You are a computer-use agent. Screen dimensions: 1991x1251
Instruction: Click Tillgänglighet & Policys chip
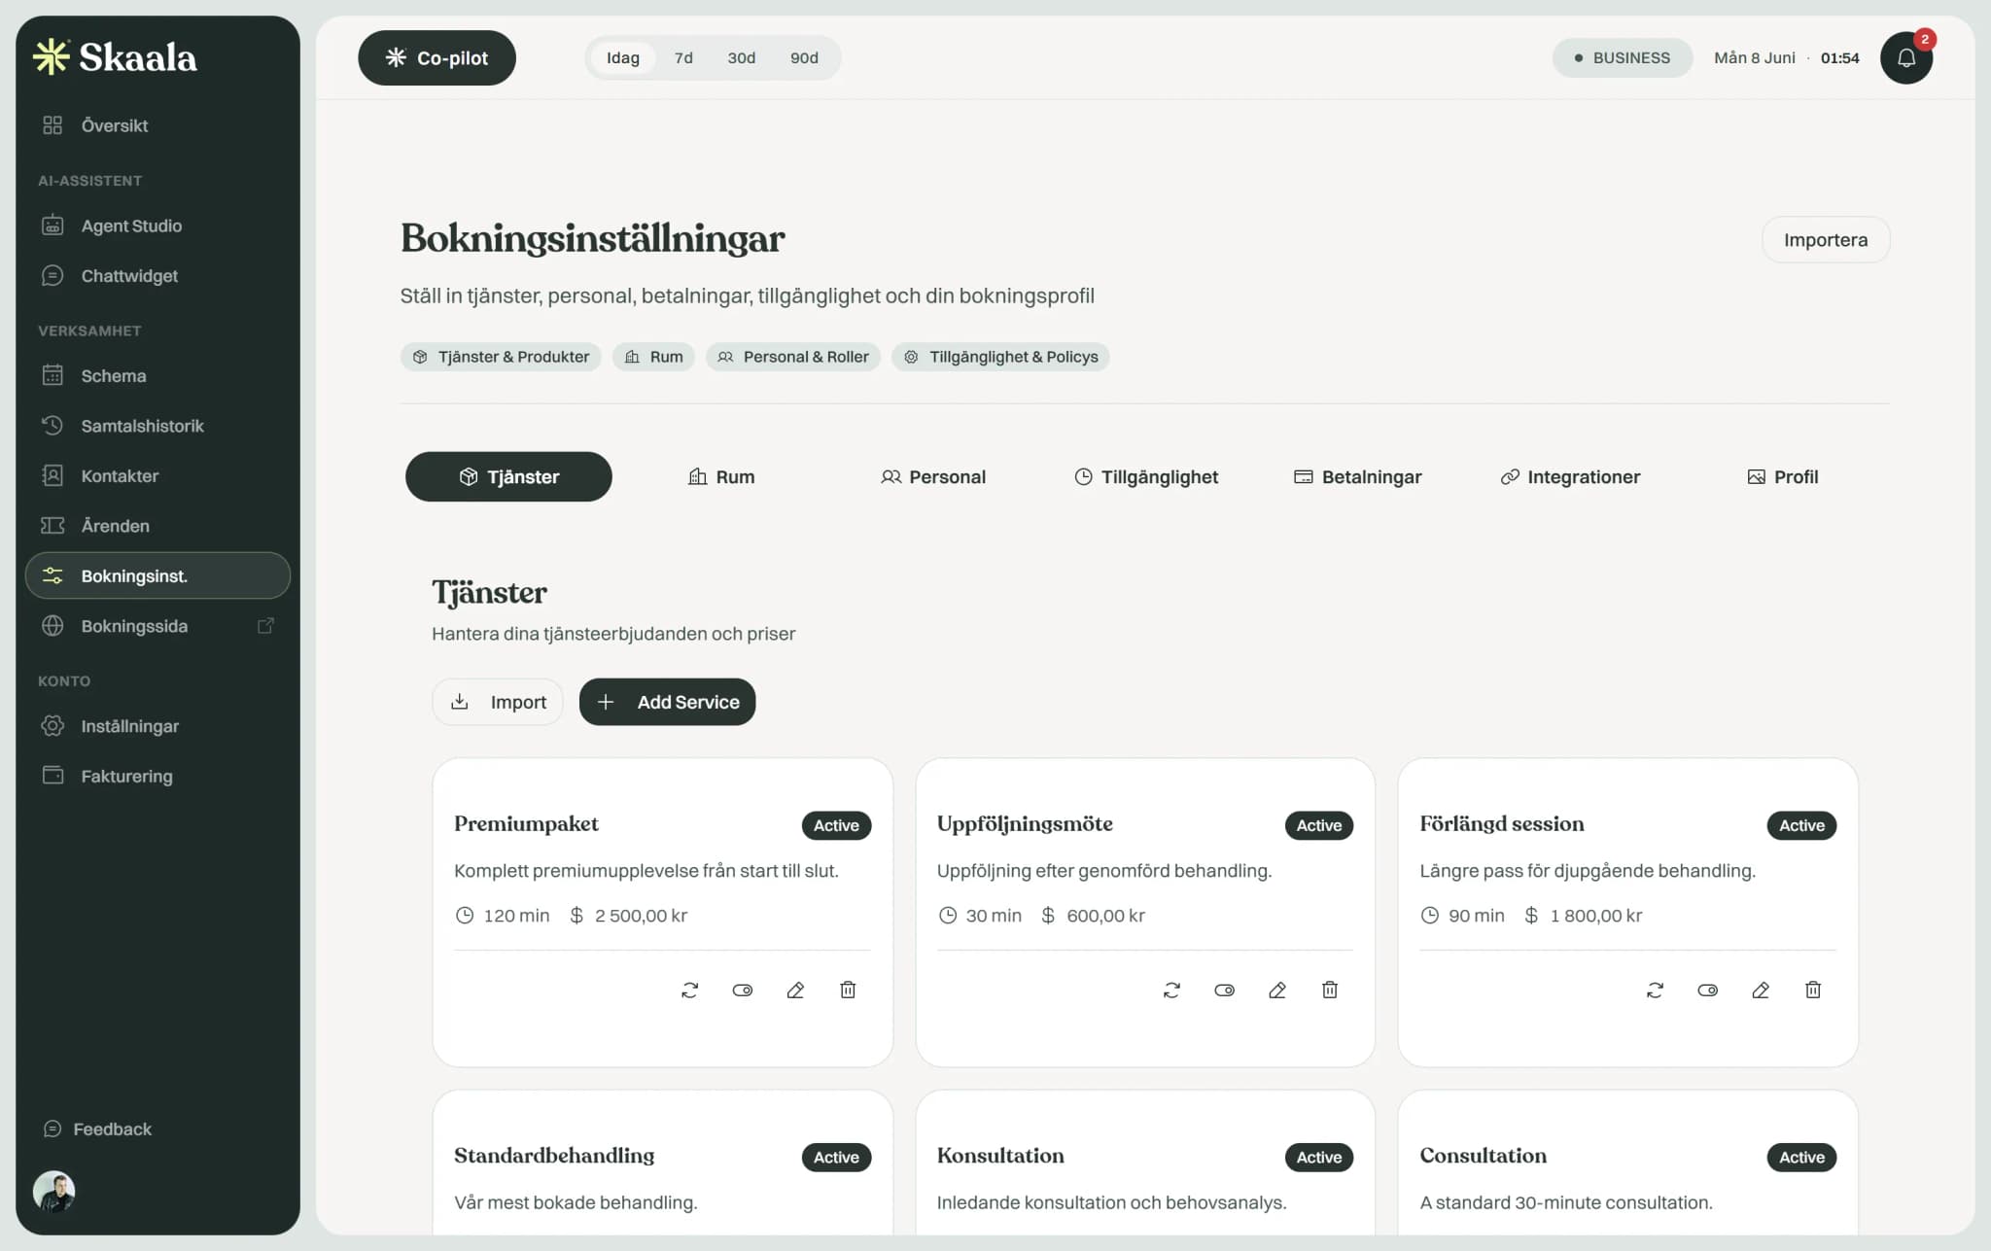click(1000, 357)
